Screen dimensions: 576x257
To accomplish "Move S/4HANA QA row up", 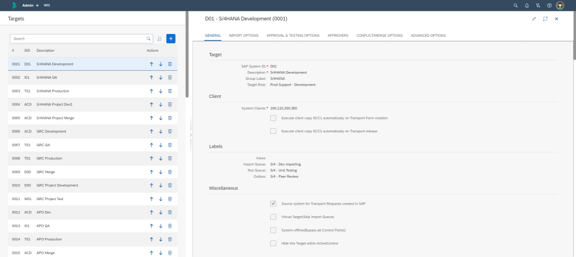I will (151, 78).
